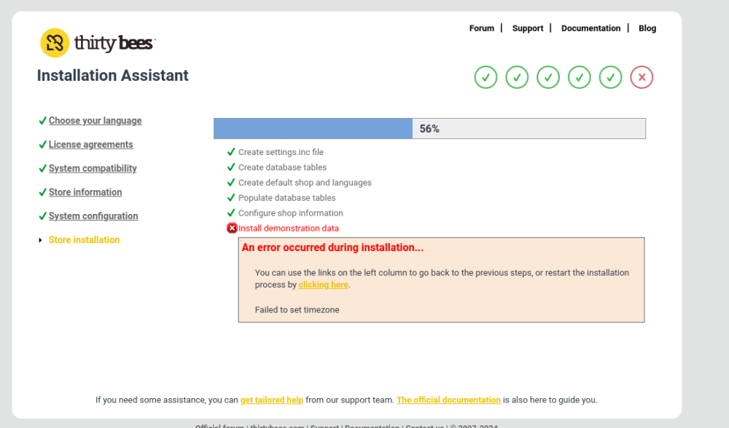Open the Forum link in top navigation
Screen dimensions: 729x428
pos(481,28)
